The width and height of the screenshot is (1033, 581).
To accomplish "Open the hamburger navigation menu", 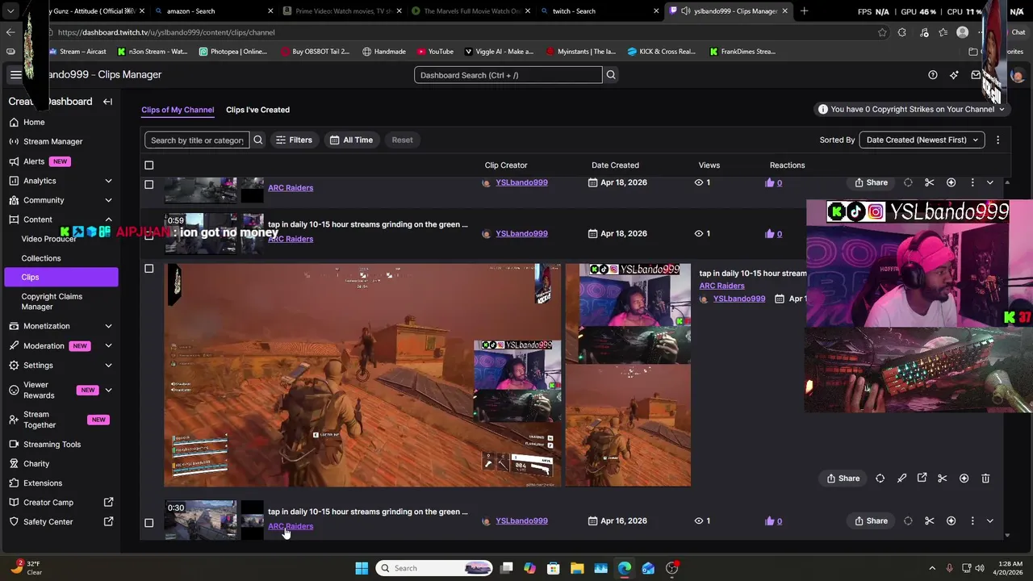I will pyautogui.click(x=15, y=74).
